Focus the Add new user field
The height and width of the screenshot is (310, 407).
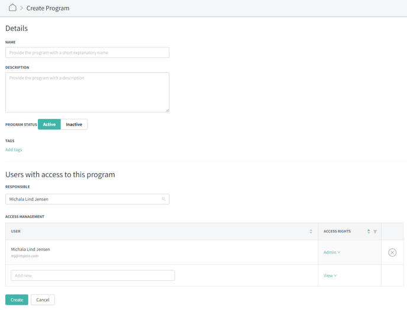point(93,276)
